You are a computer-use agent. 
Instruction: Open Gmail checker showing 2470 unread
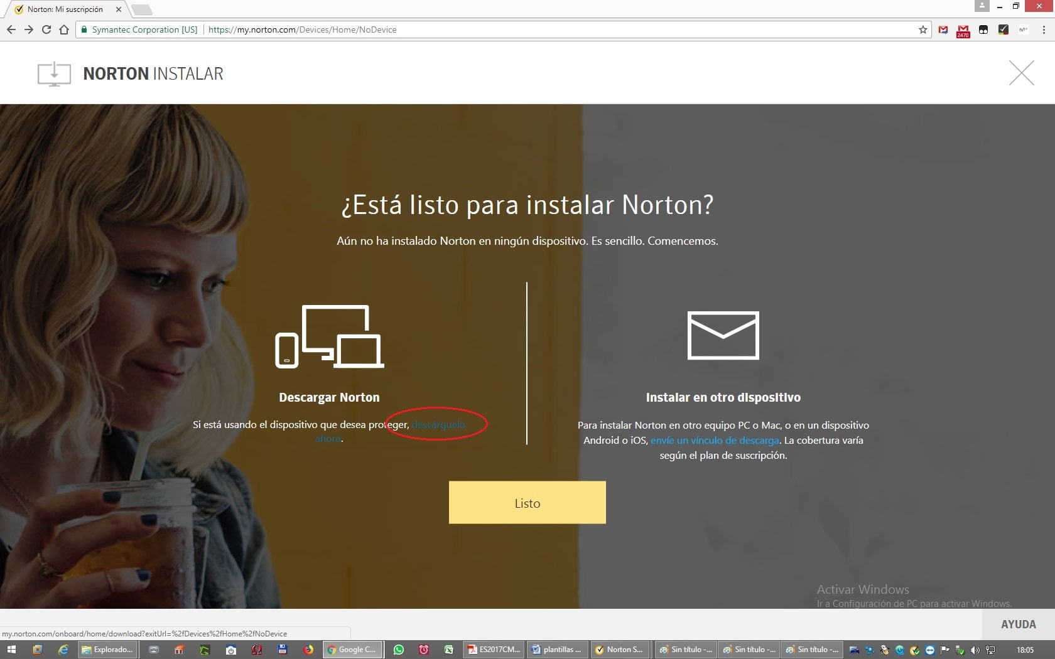[x=963, y=30]
